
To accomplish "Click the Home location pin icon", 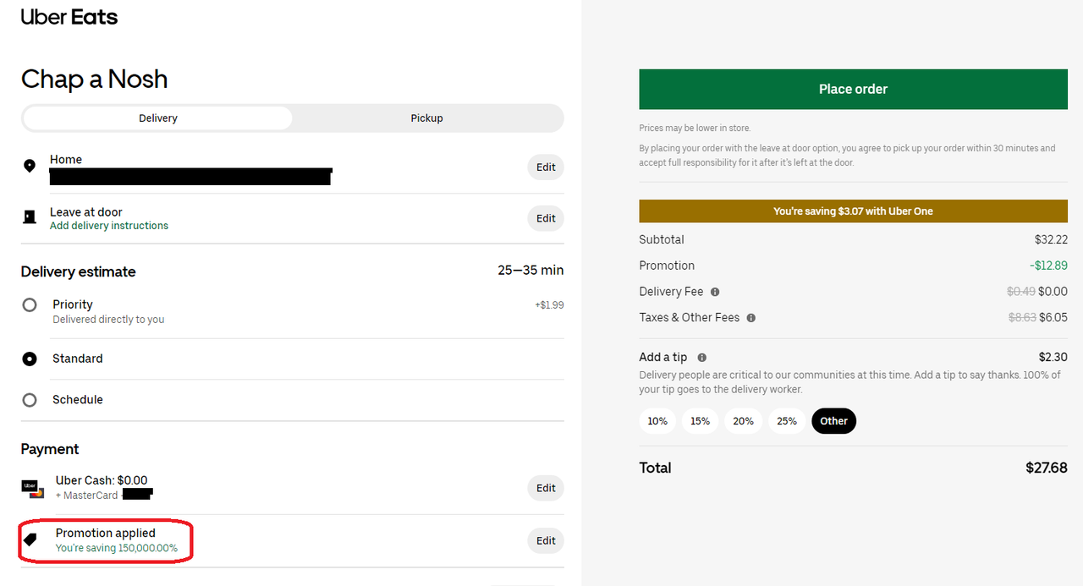I will [x=30, y=166].
